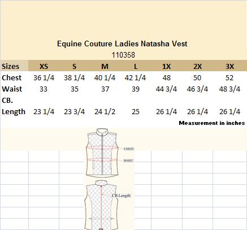Click waist value 39
This screenshot has width=247, height=230.
[136, 89]
